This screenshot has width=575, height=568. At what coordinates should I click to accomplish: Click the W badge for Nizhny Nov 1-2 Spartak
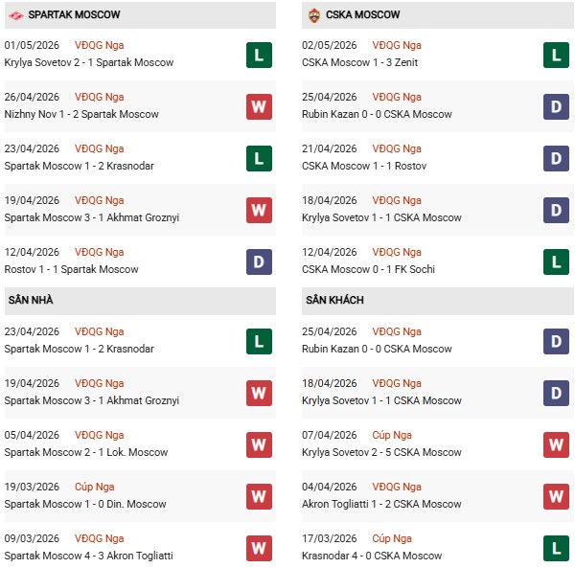pos(259,107)
